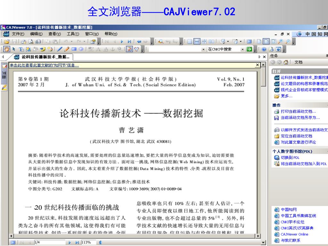This screenshot has height=246, width=328.
Task: Click the vertical scrollbar thumb of document
Action: click(x=263, y=77)
